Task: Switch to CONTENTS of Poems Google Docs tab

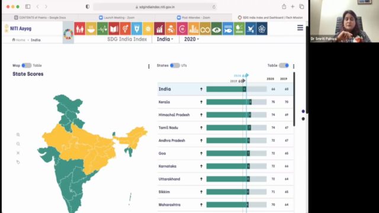Action: (40, 18)
